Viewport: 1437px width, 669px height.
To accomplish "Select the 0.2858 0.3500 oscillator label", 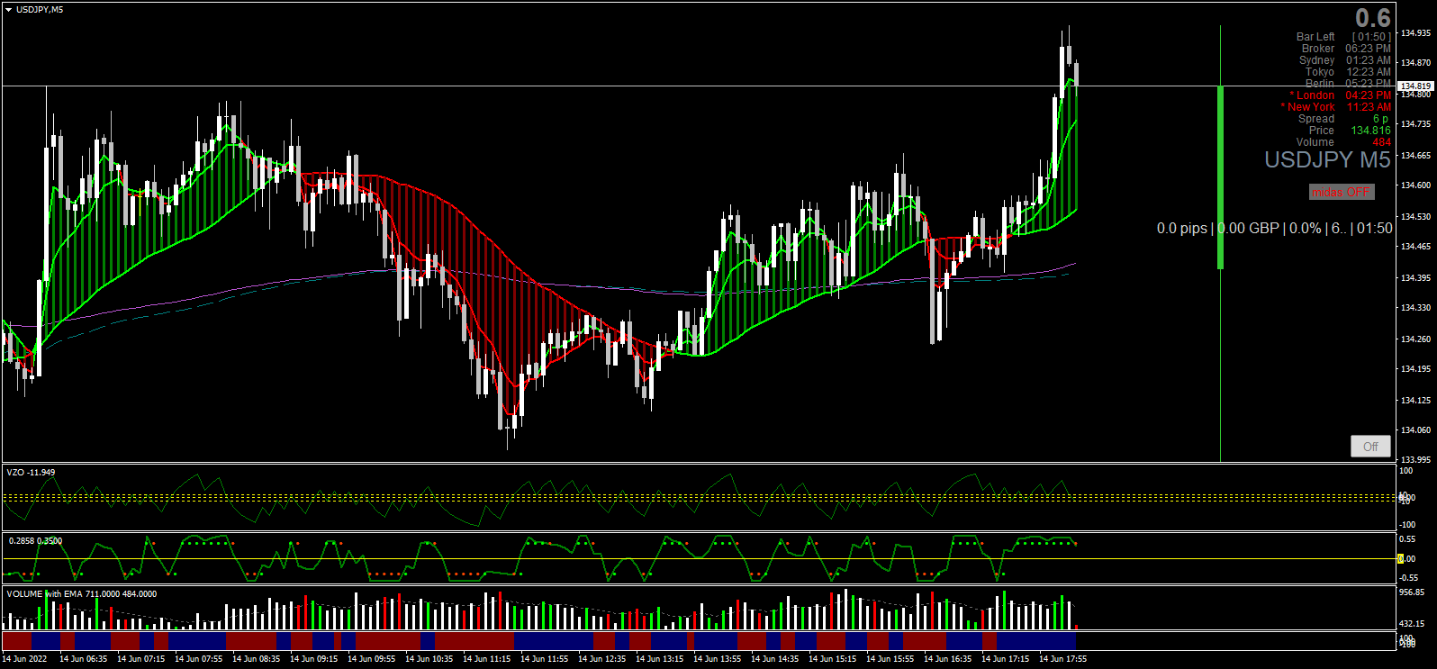I will 35,541.
